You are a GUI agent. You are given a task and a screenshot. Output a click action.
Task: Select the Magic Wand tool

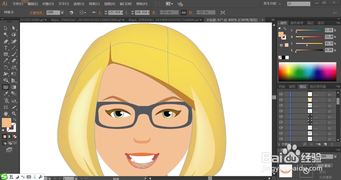[6, 34]
